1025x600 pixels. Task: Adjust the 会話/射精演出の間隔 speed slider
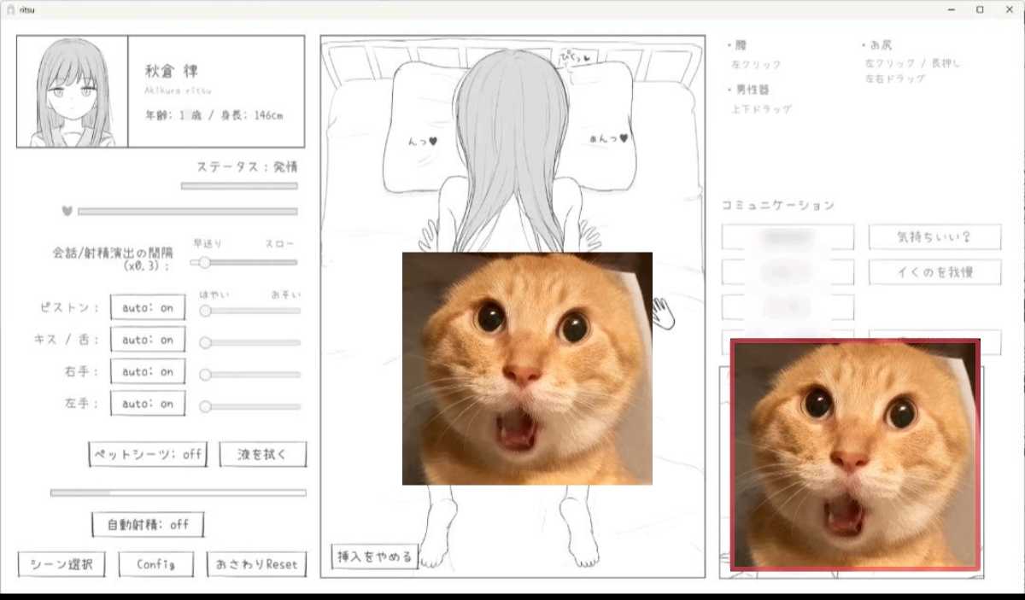tap(202, 263)
